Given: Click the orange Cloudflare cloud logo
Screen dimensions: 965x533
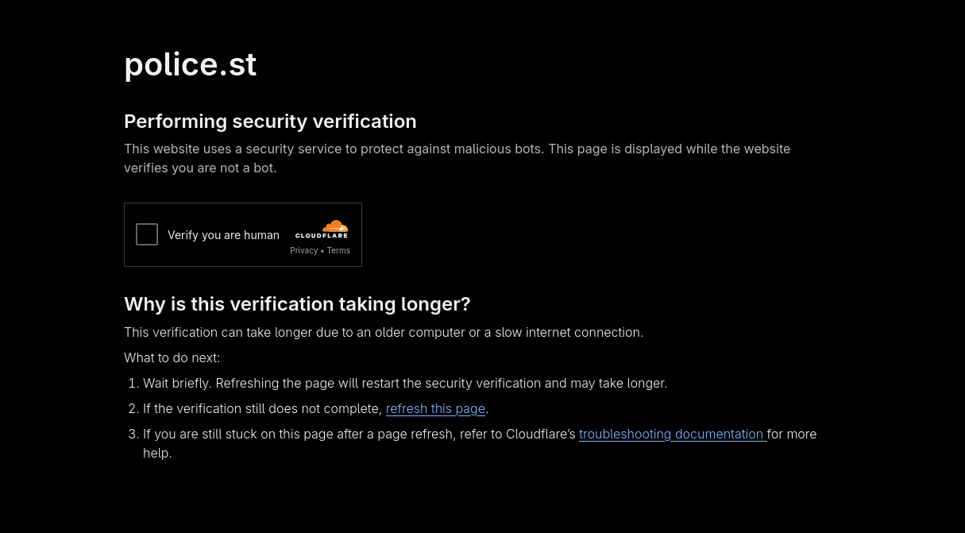Looking at the screenshot, I should click(335, 226).
